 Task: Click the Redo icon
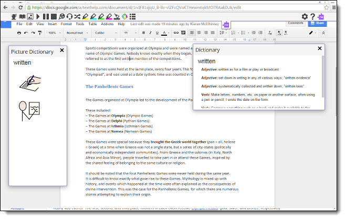[x=33, y=33]
